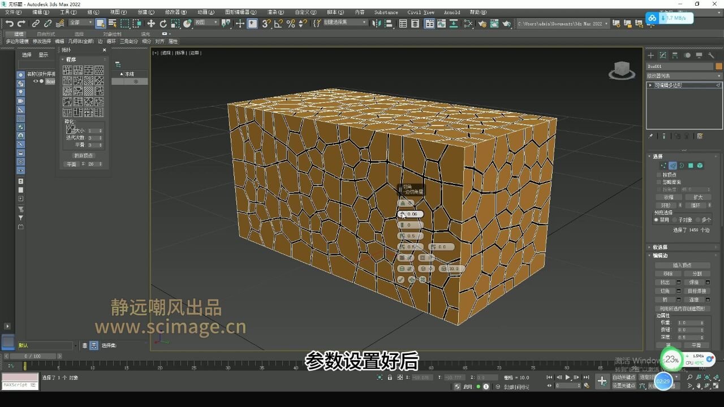
Task: Activate the Select Object tool
Action: 100,23
